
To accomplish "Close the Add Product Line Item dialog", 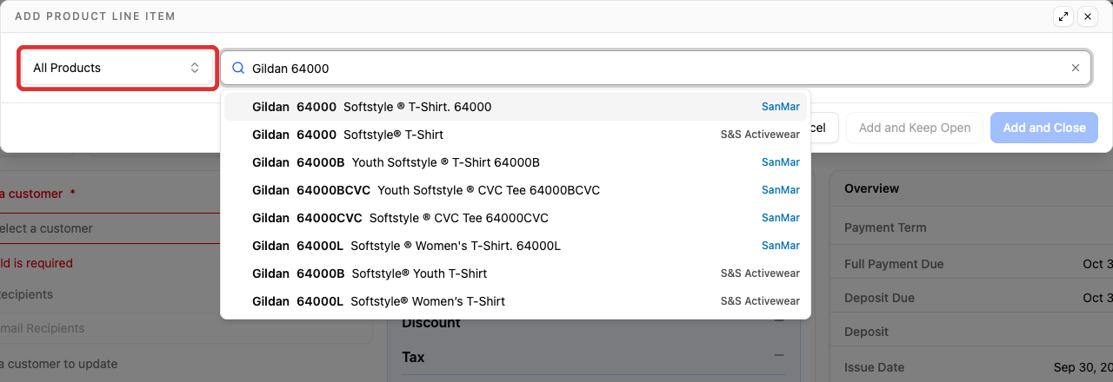I will click(x=1087, y=16).
